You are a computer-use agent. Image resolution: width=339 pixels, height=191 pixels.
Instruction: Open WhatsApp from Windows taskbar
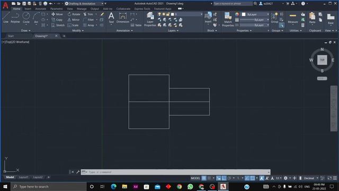point(190,186)
